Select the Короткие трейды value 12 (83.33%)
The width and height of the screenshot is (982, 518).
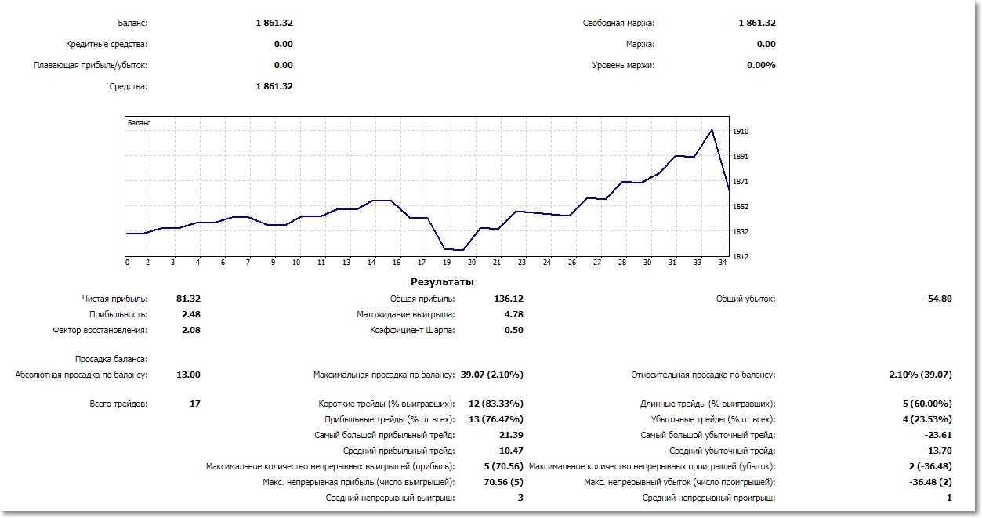(496, 404)
